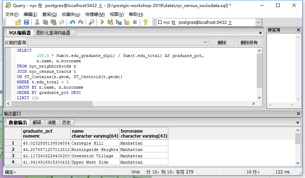The width and height of the screenshot is (305, 178).
Task: Select the 数据输出 tab
Action: [x=18, y=122]
